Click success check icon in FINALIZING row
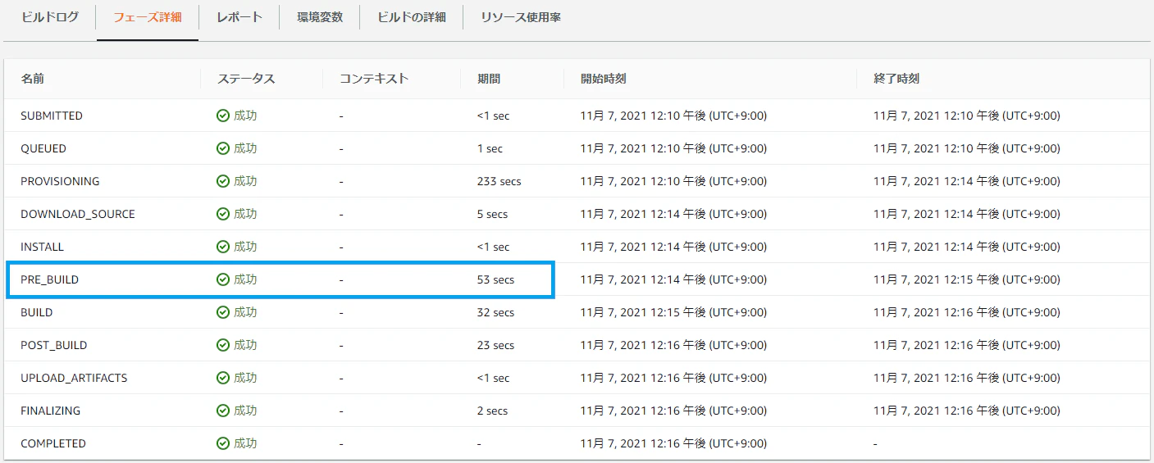1154x463 pixels. tap(223, 411)
